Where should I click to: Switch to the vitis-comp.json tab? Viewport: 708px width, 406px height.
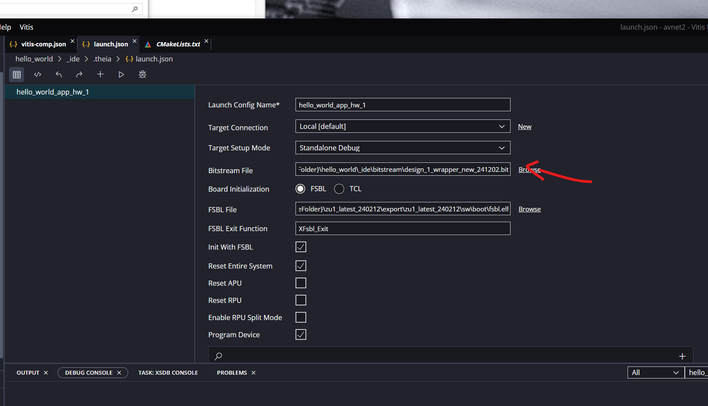43,44
